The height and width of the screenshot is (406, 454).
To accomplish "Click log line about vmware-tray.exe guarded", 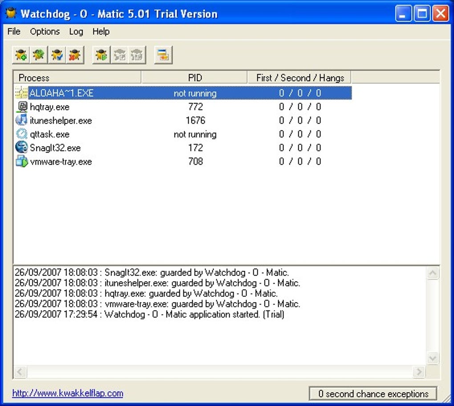I will [x=157, y=304].
